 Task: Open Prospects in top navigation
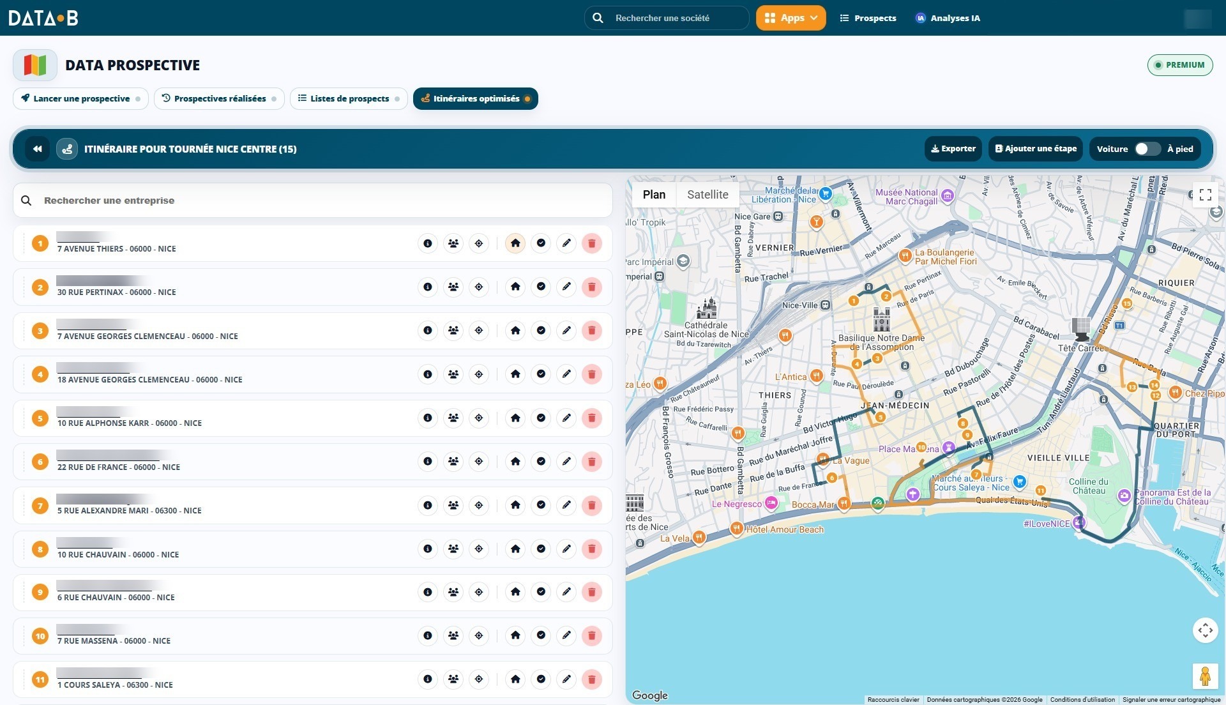[x=868, y=18]
